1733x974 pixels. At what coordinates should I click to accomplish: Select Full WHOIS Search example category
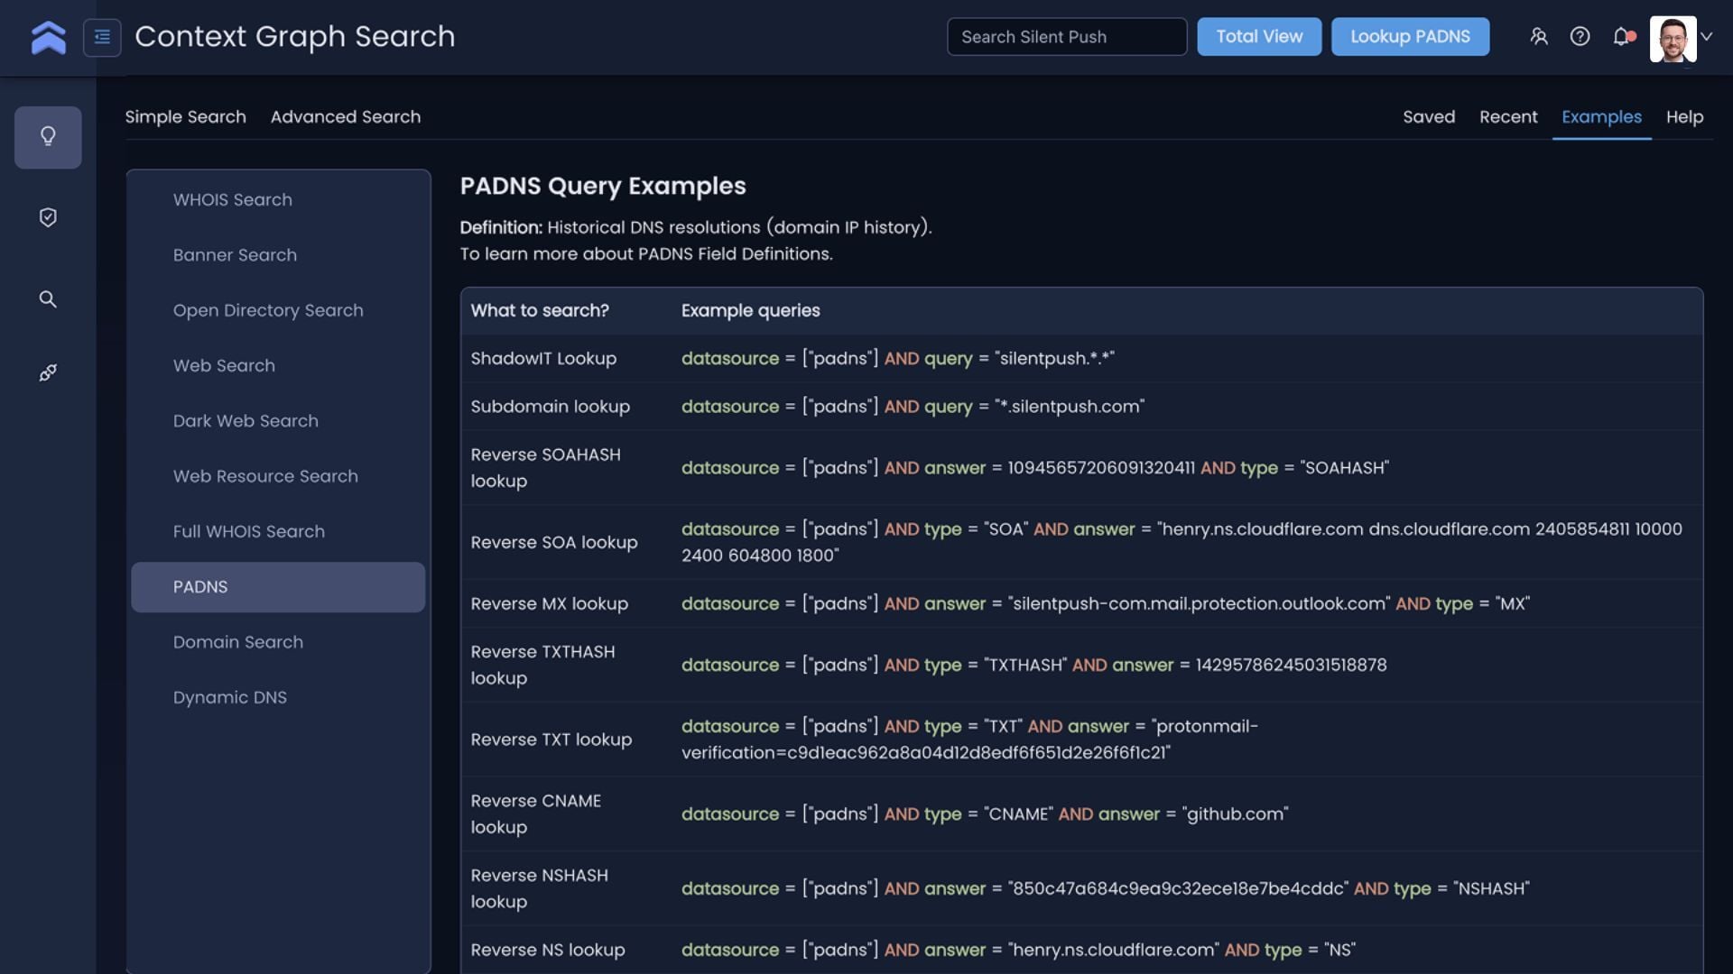[x=278, y=532]
